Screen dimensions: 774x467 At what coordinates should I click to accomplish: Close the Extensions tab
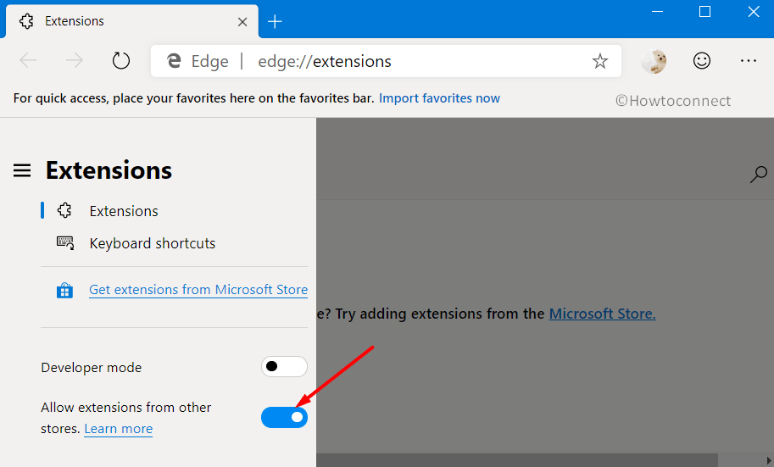coord(242,22)
